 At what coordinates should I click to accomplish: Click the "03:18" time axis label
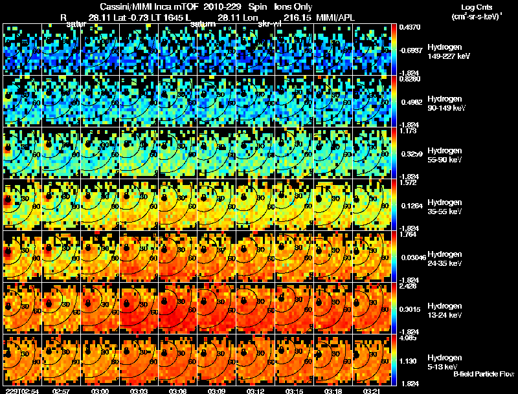click(333, 391)
